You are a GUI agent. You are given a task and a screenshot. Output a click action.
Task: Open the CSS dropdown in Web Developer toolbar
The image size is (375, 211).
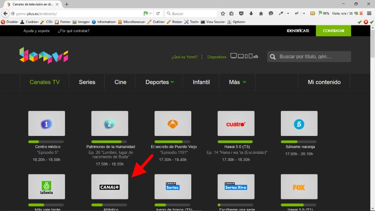pyautogui.click(x=47, y=22)
